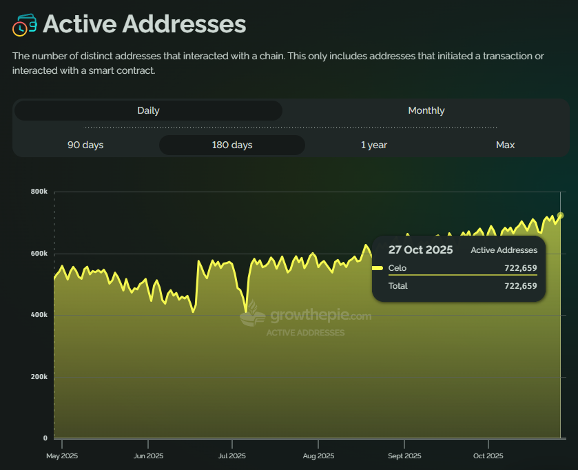
Task: Click the 27 Oct 2025 tooltip date
Action: (x=420, y=250)
